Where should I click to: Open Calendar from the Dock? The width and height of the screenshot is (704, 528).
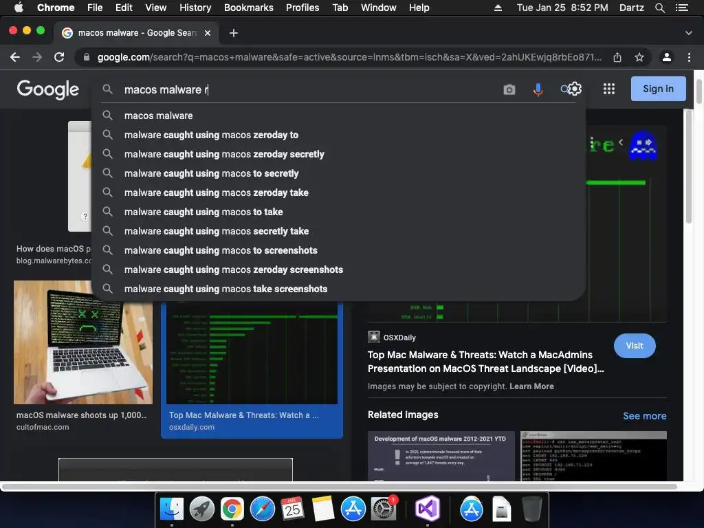coord(292,509)
